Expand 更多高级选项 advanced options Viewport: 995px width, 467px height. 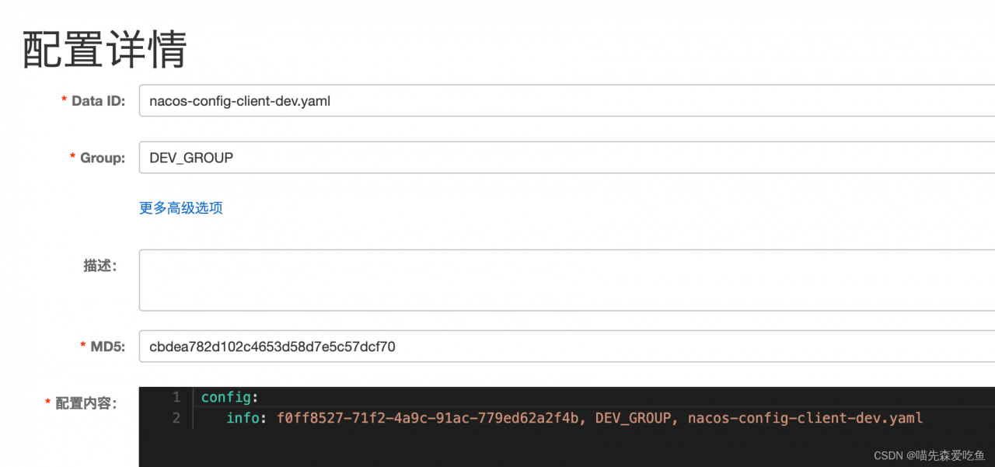tap(181, 208)
